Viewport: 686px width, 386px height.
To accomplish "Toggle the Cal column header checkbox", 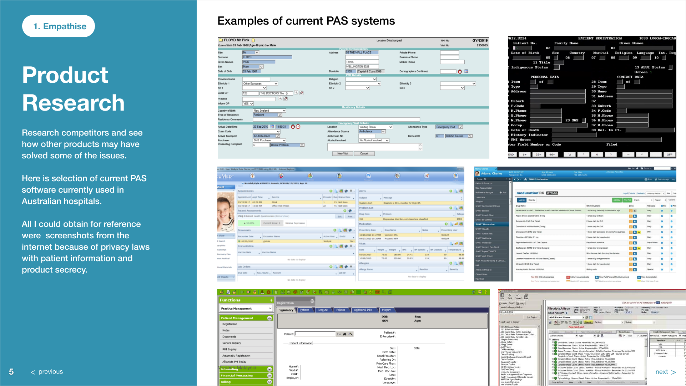I will click(662, 206).
